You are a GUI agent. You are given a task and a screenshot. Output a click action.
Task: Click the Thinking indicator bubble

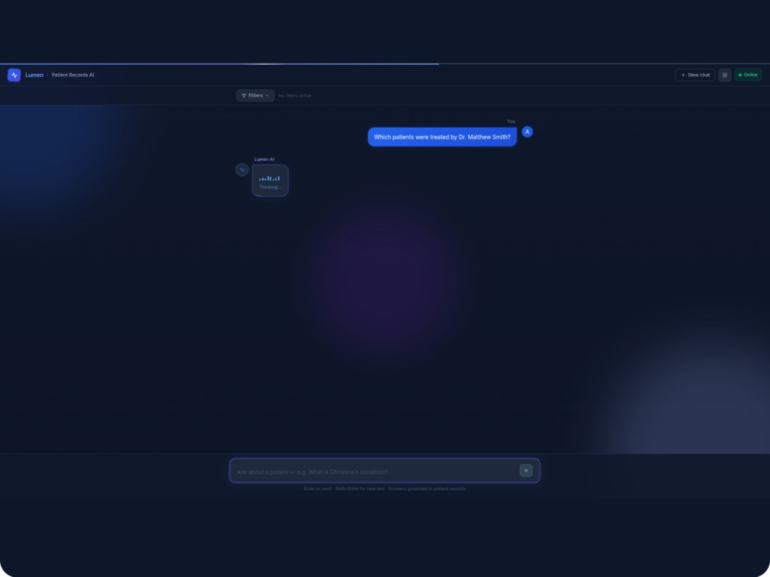(x=270, y=181)
